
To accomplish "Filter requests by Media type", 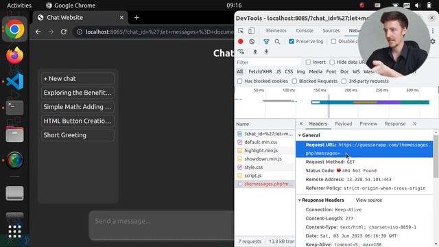I will pos(316,71).
